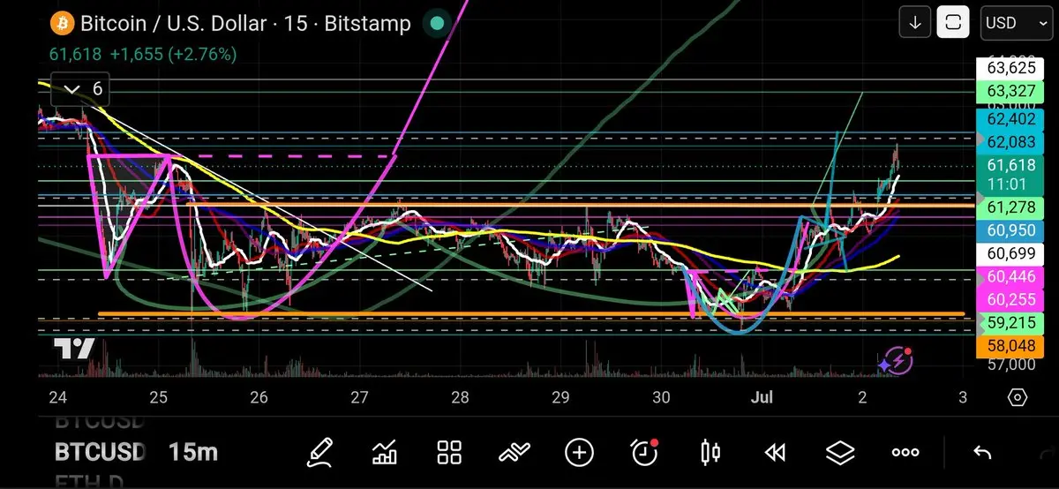Viewport: 1059px width, 489px height.
Task: Tap the down arrow button at top right
Action: click(915, 23)
